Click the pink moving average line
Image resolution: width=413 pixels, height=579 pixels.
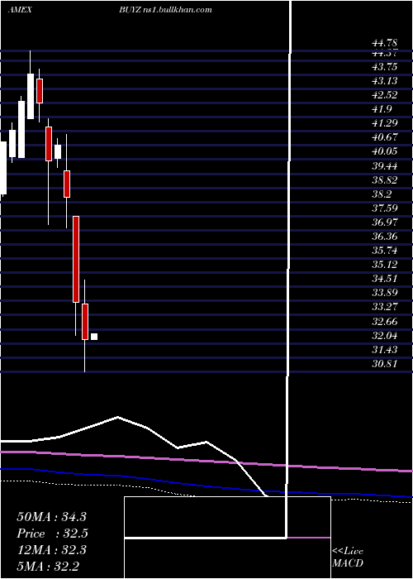click(206, 462)
